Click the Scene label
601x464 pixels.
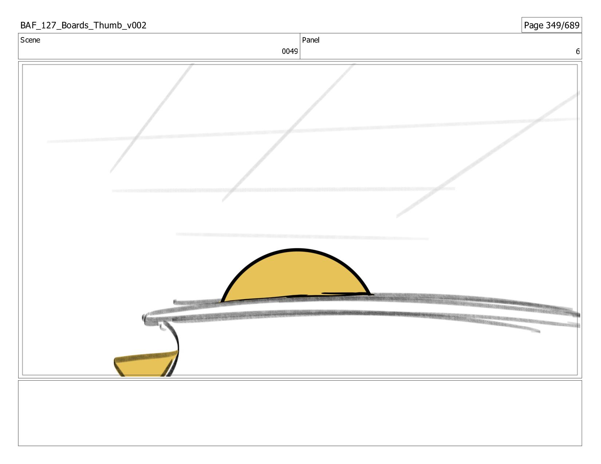click(30, 40)
